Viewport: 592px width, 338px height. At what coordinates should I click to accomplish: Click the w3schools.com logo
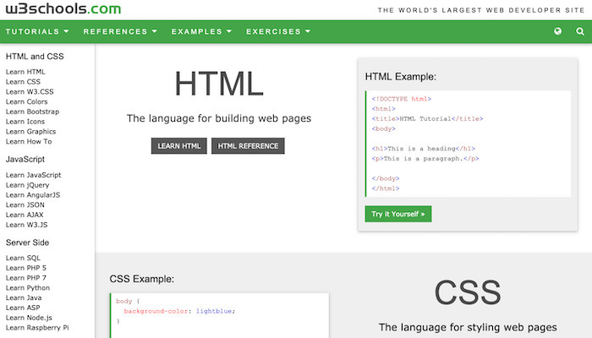coord(63,8)
